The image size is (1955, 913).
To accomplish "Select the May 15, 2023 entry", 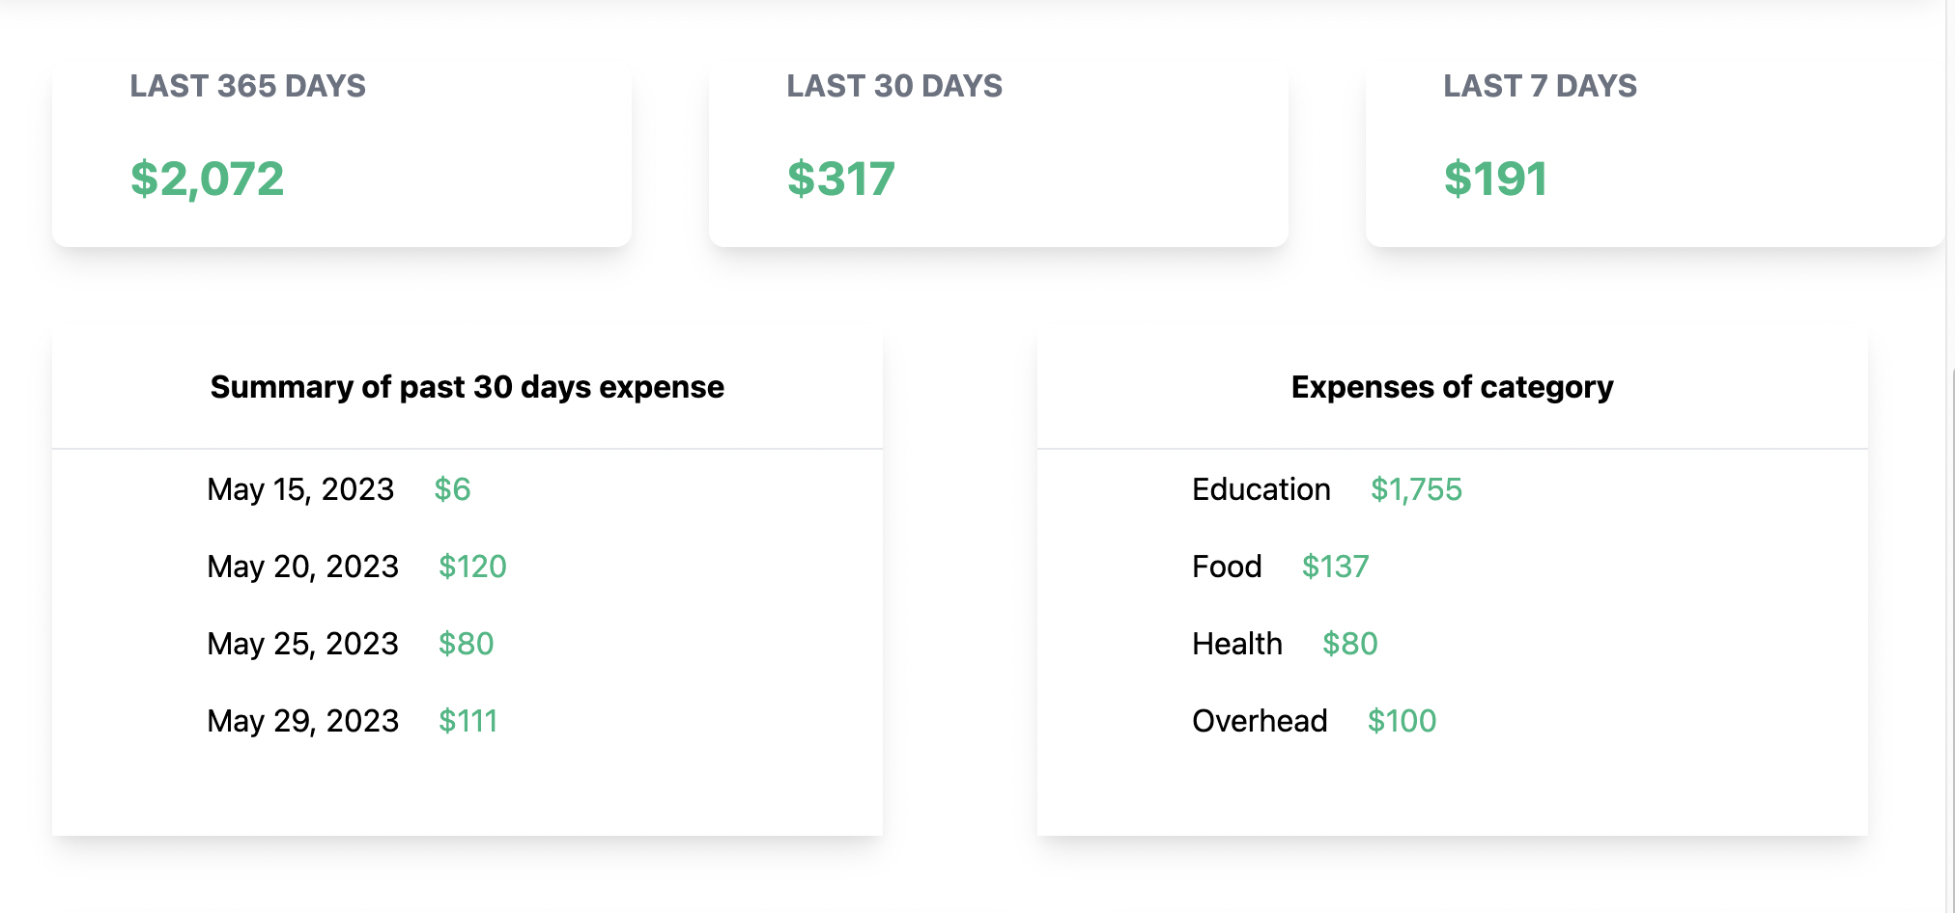I will (301, 489).
